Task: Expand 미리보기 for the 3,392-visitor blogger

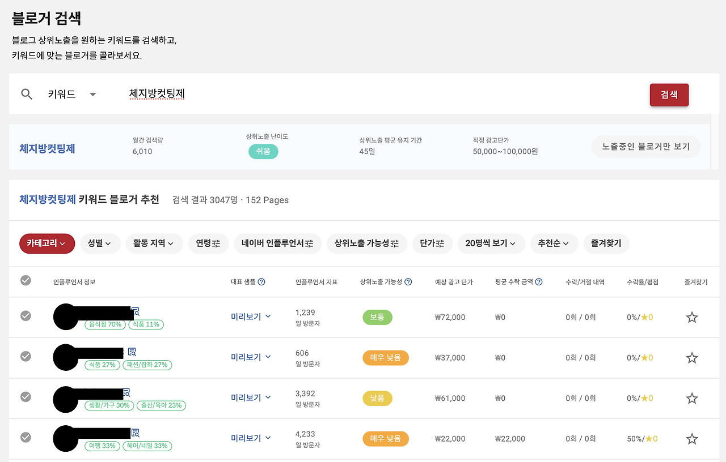Action: tap(251, 398)
